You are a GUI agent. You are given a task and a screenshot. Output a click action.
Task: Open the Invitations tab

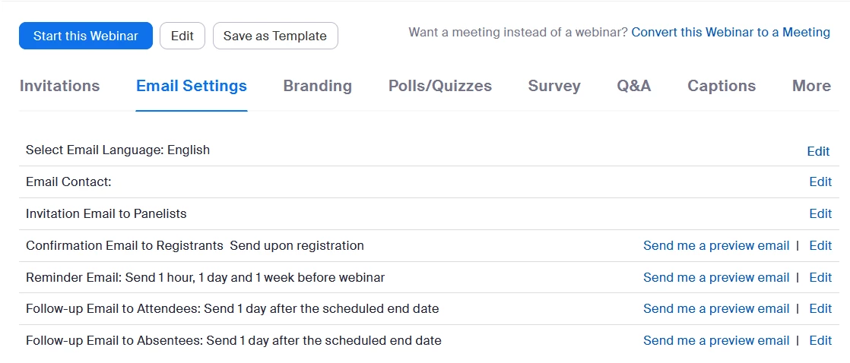tap(59, 86)
